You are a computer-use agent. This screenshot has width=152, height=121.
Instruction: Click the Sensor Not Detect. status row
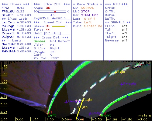point(52,41)
